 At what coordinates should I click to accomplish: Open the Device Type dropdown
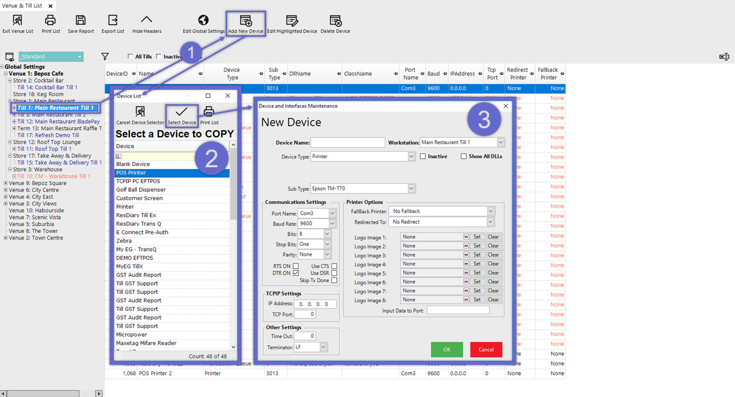[411, 157]
